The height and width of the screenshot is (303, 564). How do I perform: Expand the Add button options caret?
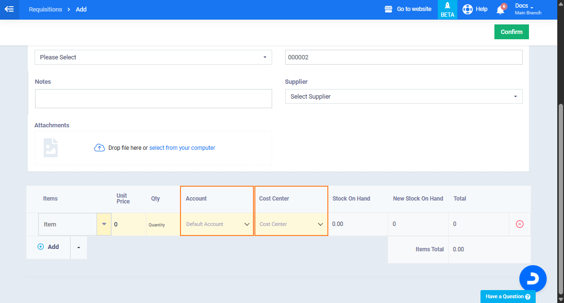[79, 247]
